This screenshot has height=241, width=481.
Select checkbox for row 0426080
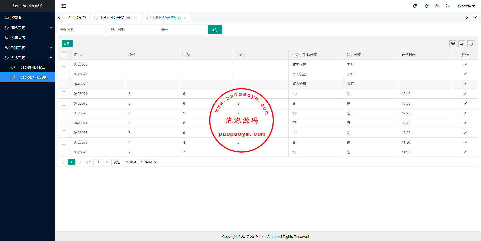[64, 64]
